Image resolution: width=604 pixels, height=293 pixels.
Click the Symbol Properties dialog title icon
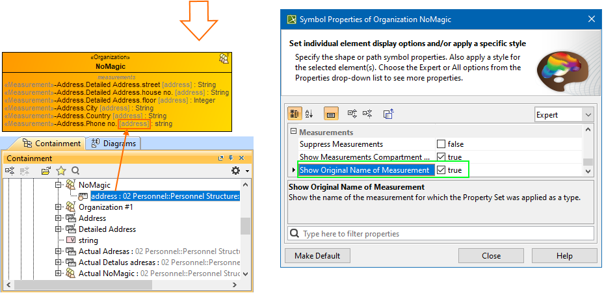point(293,19)
